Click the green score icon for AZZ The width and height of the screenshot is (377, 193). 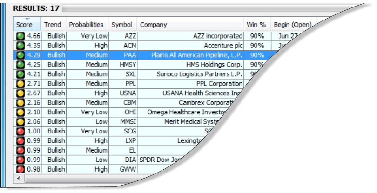pyautogui.click(x=20, y=36)
